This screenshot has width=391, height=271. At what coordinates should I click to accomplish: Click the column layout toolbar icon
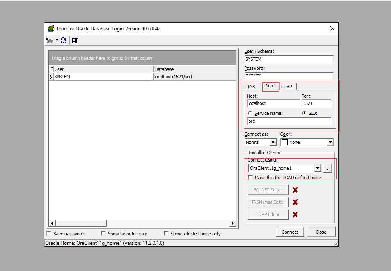[75, 40]
